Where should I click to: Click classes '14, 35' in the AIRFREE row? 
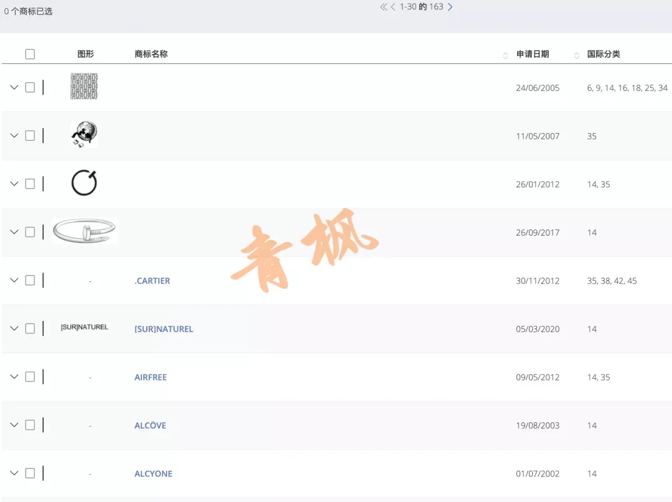coord(599,378)
